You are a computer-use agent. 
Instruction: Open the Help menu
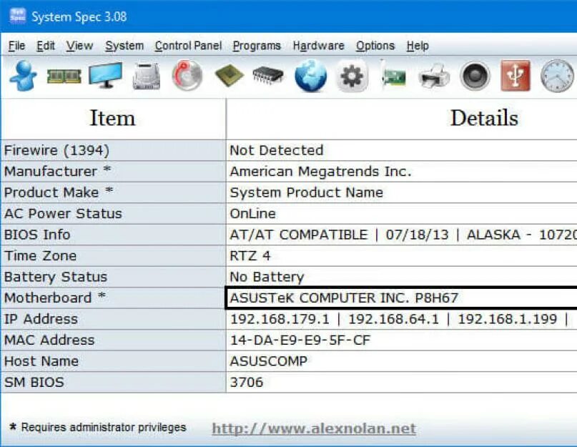pyautogui.click(x=418, y=46)
